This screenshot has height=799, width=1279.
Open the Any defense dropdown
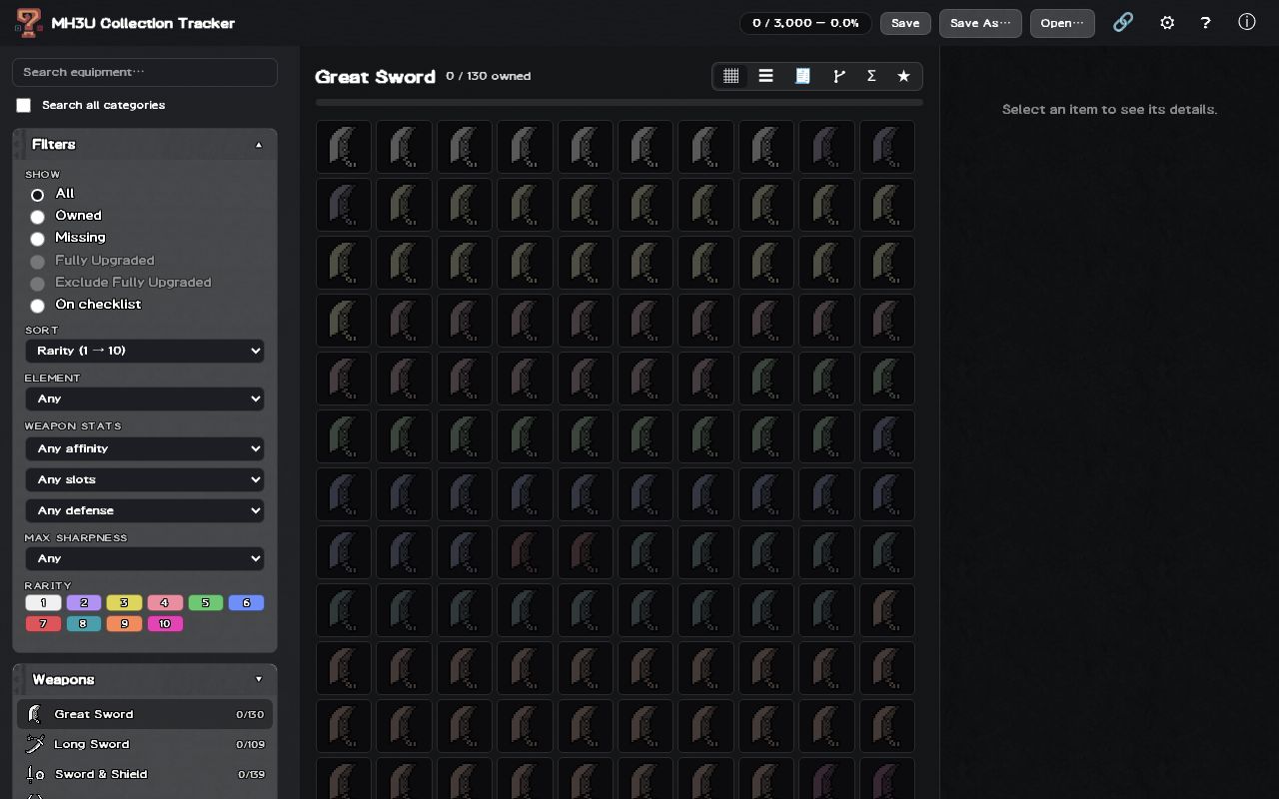(145, 510)
